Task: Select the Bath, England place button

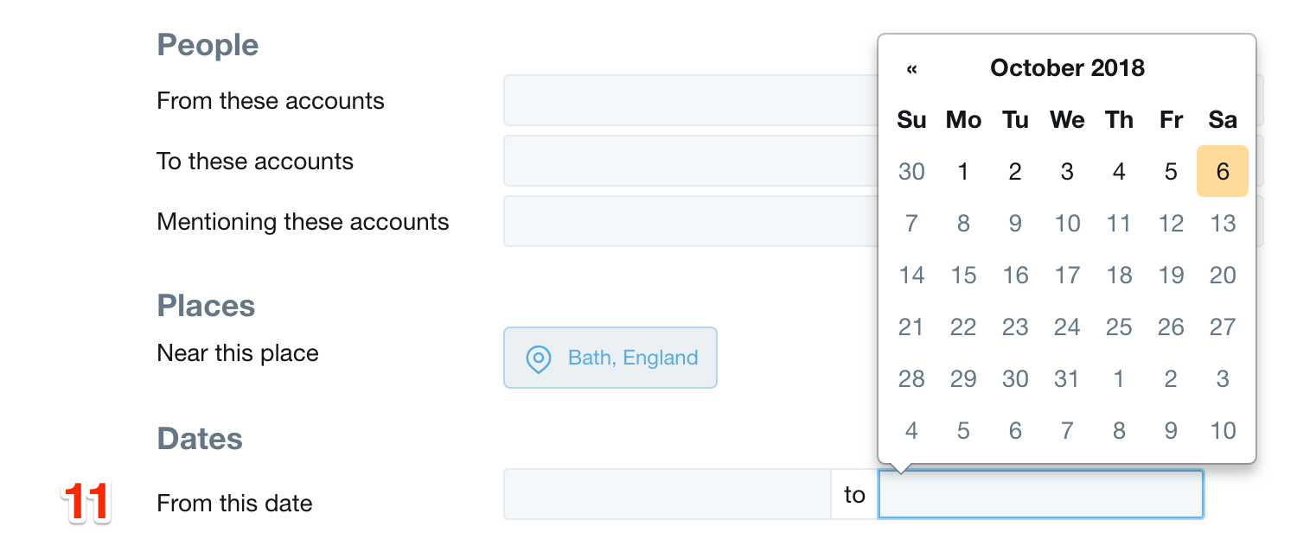Action: [610, 358]
